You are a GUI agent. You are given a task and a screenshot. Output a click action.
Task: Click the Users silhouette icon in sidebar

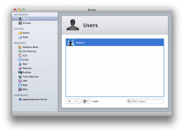20,19
